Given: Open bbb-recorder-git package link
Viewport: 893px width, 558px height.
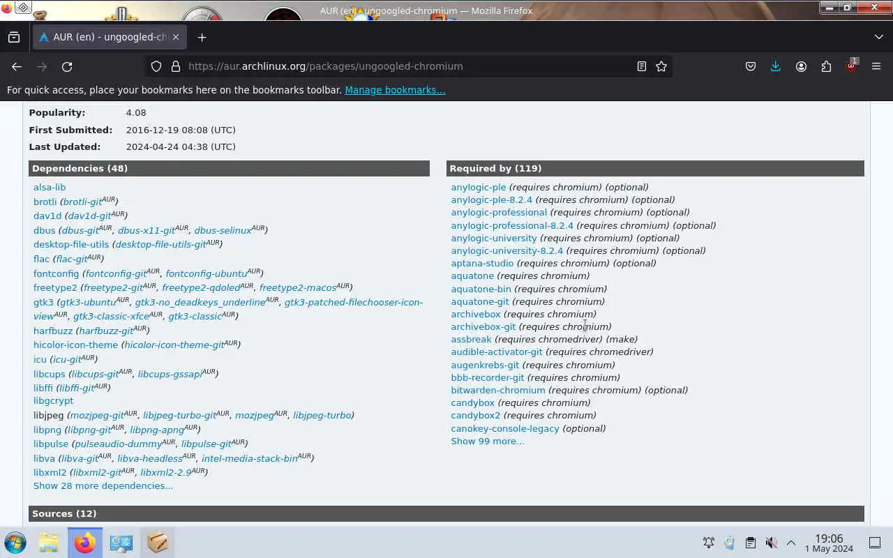Looking at the screenshot, I should [x=488, y=377].
